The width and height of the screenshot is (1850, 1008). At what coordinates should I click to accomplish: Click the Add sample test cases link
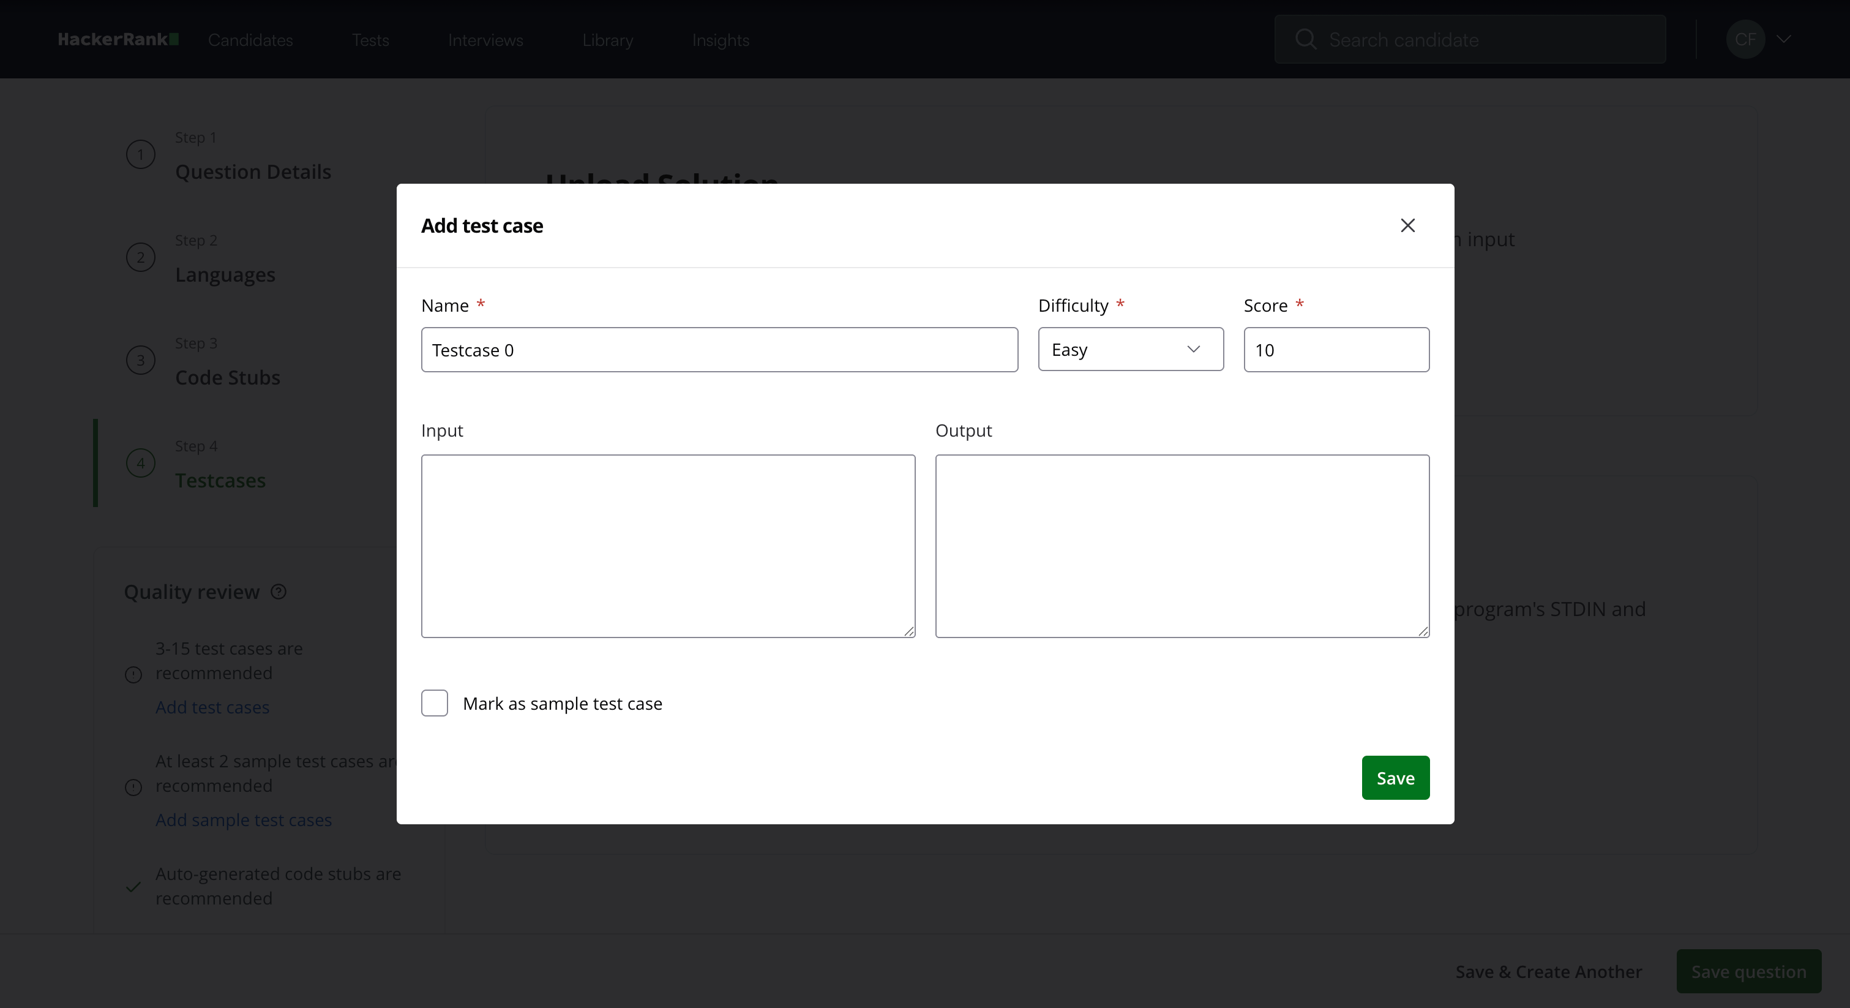coord(244,820)
